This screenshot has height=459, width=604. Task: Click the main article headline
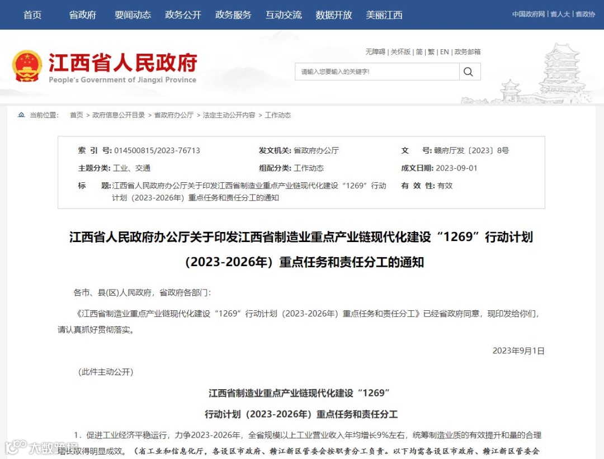(x=301, y=249)
